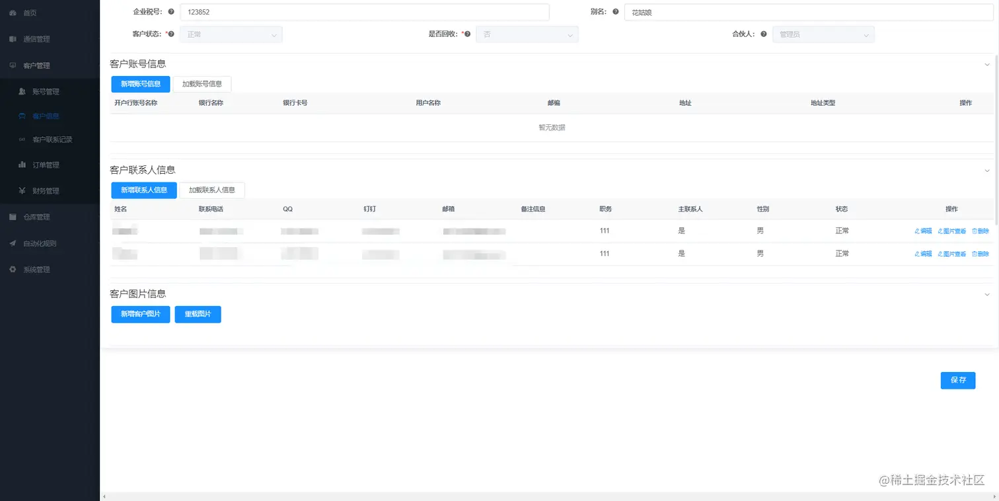Click the 客户信息 sidebar icon
999x501 pixels.
pos(22,116)
